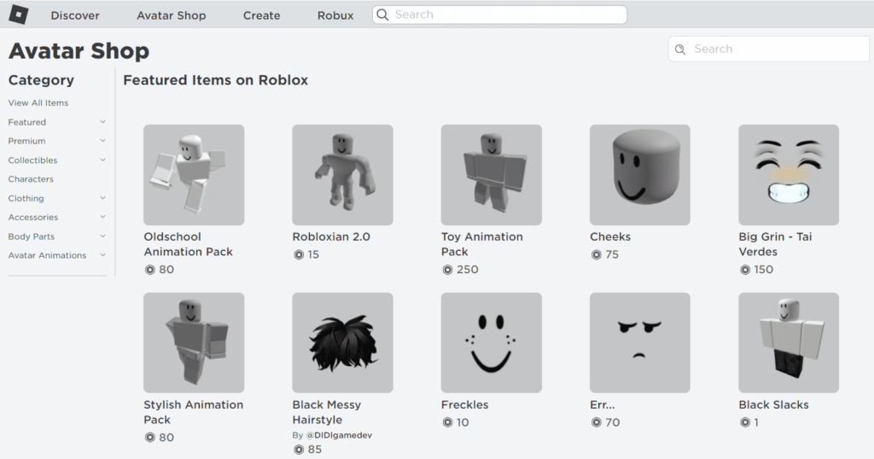874x459 pixels.
Task: Open the @DIDIgamedev creator link
Action: pyautogui.click(x=339, y=435)
